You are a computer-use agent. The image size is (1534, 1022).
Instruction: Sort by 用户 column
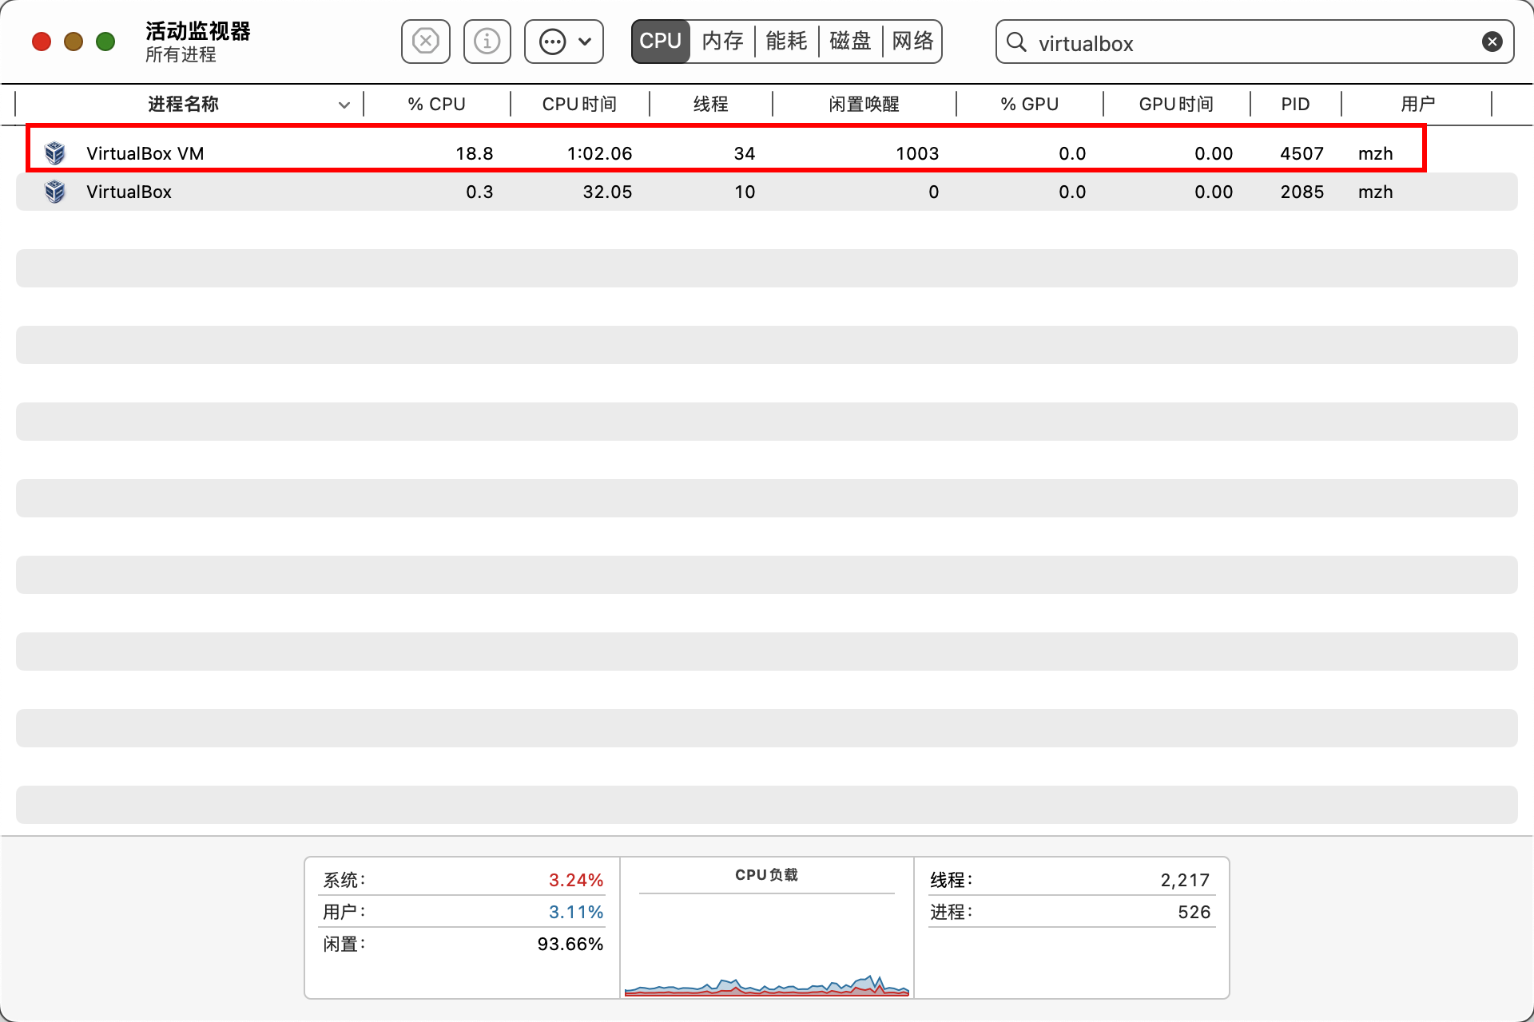[x=1417, y=104]
